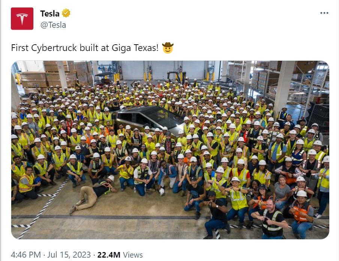Click the forklift in the photo background
Viewport: 339px width, 261px height.
click(177, 77)
